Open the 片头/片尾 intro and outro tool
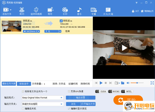 pyautogui.click(x=108, y=10)
